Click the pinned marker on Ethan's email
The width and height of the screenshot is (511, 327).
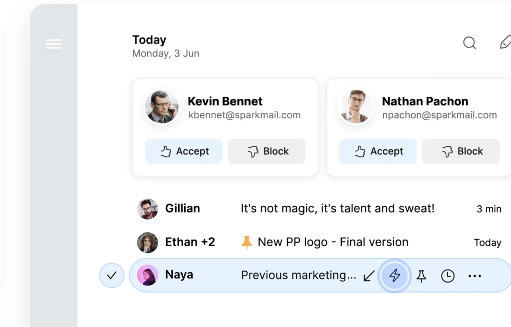[248, 242]
